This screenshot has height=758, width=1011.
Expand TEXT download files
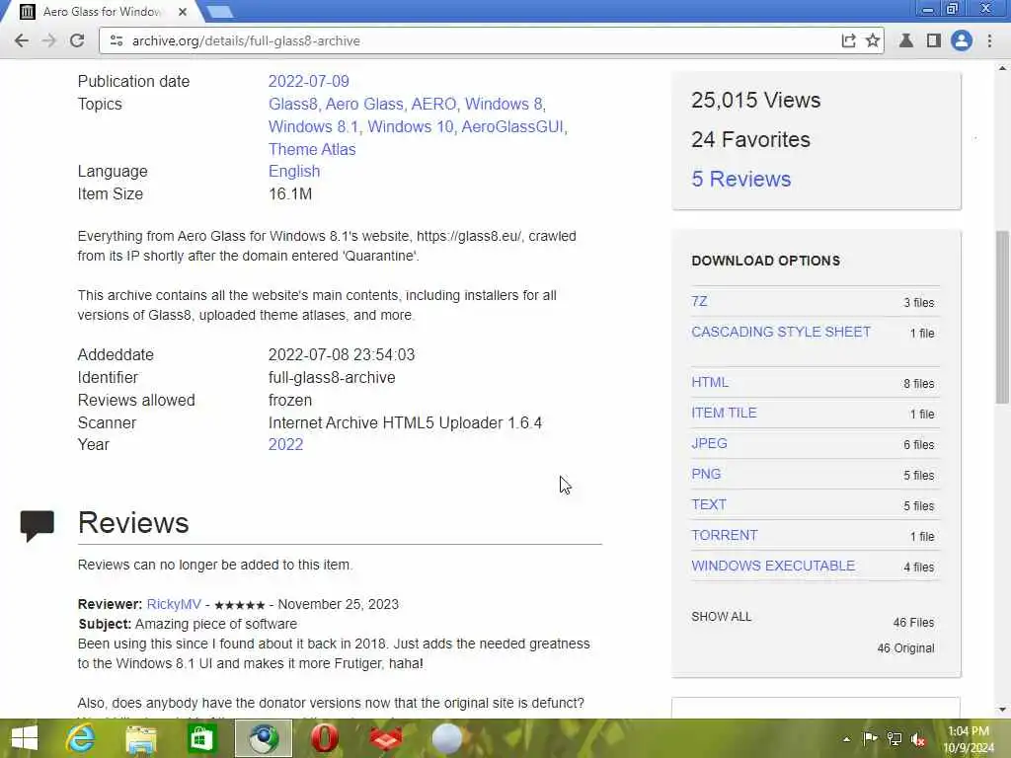tap(709, 504)
